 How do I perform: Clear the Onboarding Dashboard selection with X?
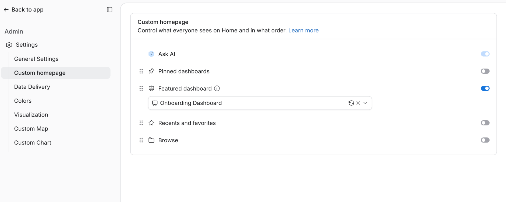pyautogui.click(x=358, y=103)
